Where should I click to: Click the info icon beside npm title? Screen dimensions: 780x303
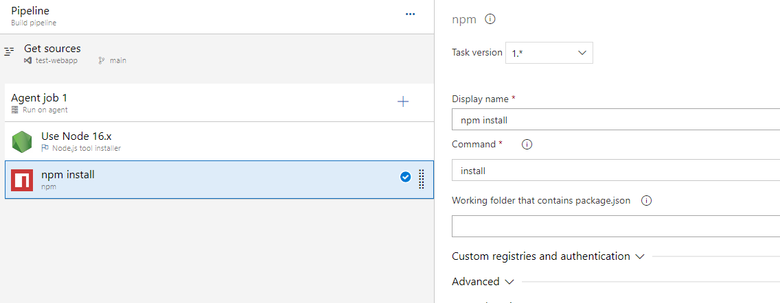490,19
